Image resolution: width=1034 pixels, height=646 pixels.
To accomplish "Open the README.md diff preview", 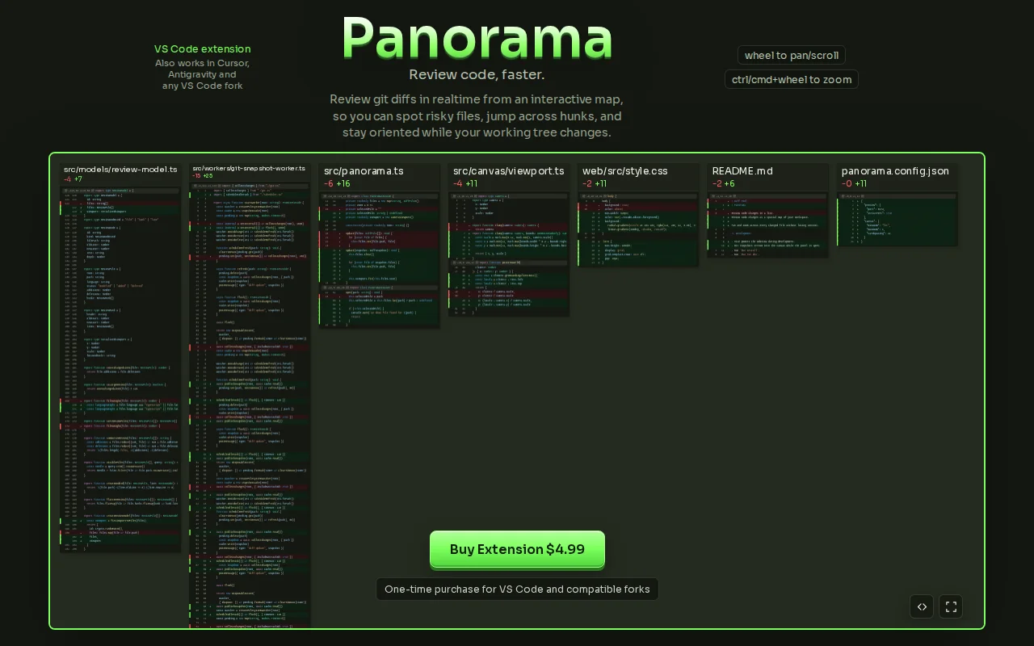I will click(768, 224).
